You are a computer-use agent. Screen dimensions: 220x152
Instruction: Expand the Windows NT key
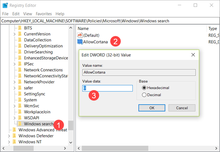click(x=9, y=142)
